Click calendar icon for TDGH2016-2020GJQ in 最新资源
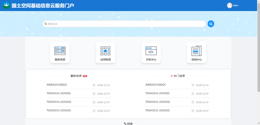Viewport: 260px width, 125px height. tap(94, 111)
